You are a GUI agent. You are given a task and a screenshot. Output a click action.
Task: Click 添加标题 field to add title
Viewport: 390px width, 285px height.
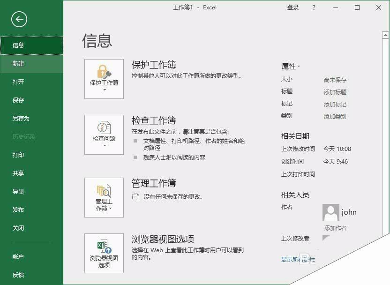[335, 92]
